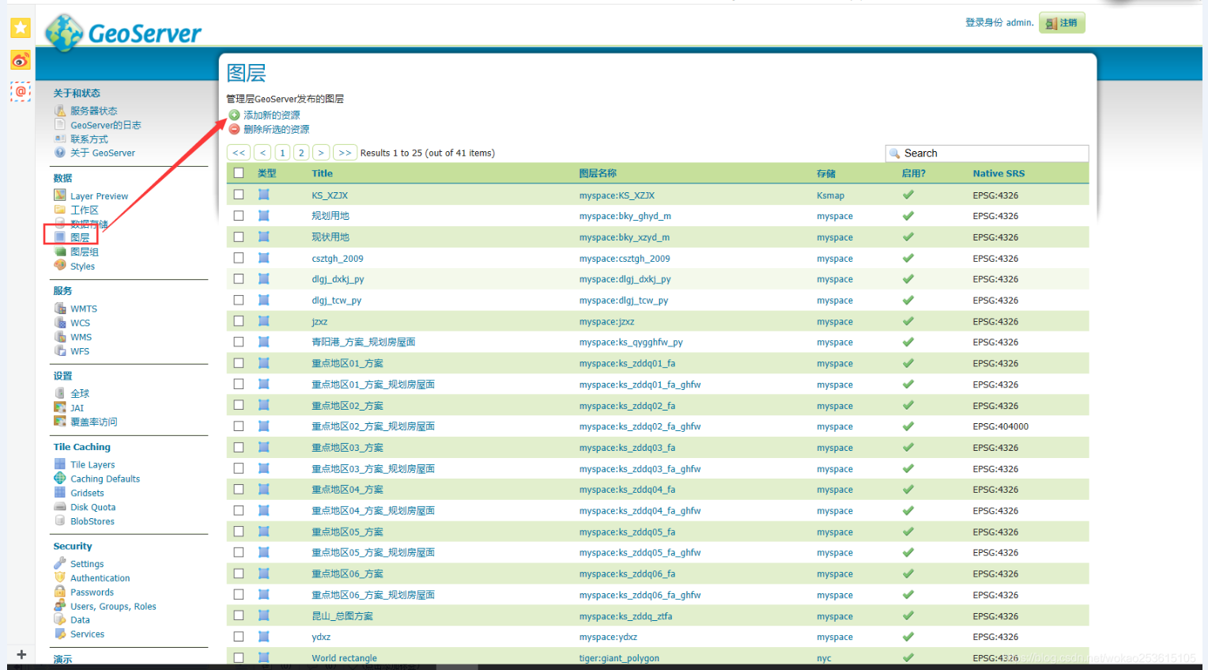Sort table by Title column header
Viewport: 1208px width, 670px height.
(x=321, y=173)
